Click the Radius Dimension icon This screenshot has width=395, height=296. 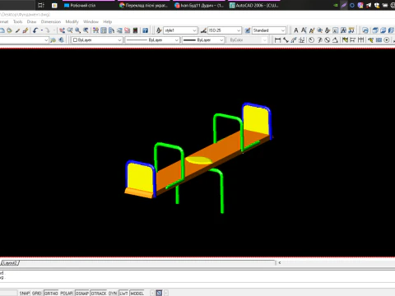click(311, 40)
